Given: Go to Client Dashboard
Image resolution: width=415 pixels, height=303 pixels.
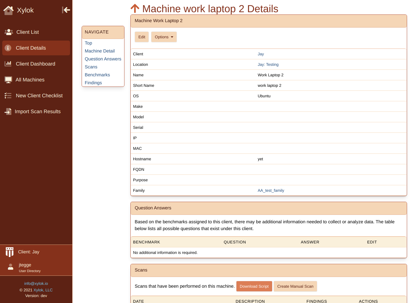Looking at the screenshot, I should [35, 64].
